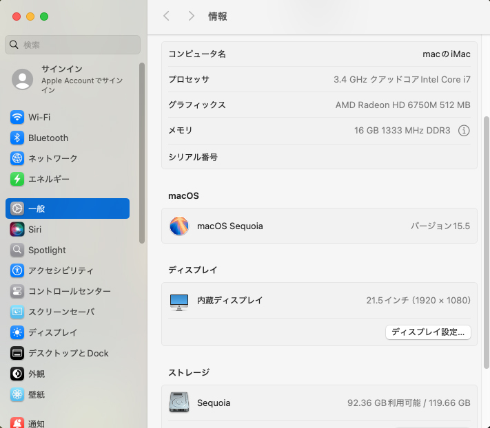Open the Spotlight sidebar label

47,250
